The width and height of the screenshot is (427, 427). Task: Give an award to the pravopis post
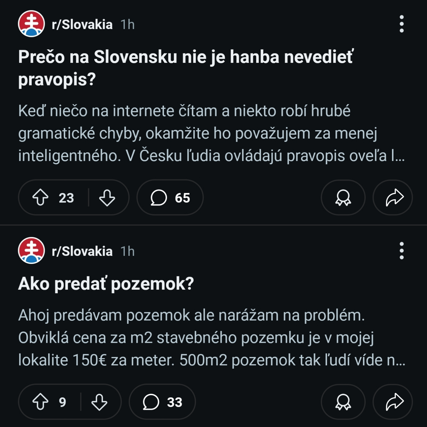click(x=343, y=197)
